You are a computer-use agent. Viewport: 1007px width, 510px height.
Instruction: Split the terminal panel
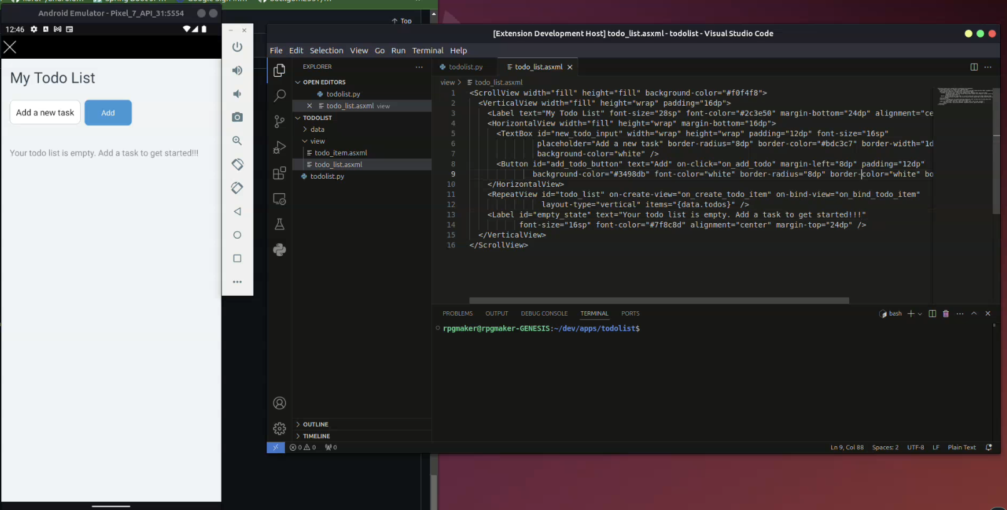933,314
